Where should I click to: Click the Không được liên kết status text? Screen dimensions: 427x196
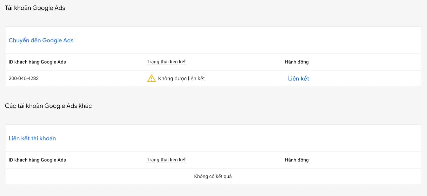coord(181,79)
